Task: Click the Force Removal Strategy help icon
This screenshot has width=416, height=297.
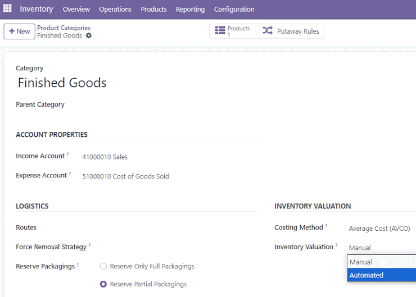Action: coord(89,245)
